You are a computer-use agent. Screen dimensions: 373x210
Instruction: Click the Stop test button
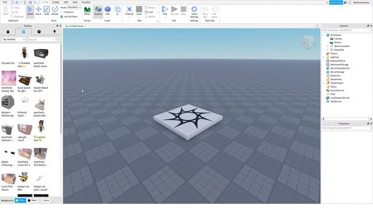(x=184, y=11)
